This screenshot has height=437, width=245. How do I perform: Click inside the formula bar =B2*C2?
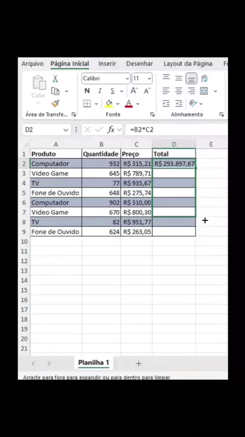click(x=176, y=129)
